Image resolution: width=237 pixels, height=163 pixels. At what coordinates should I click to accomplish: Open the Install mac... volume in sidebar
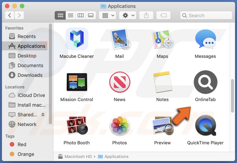[25, 105]
